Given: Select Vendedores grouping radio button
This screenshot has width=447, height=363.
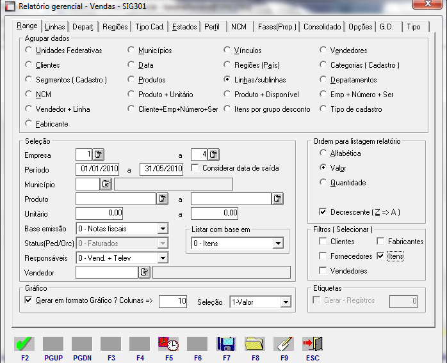Looking at the screenshot, I should point(323,50).
